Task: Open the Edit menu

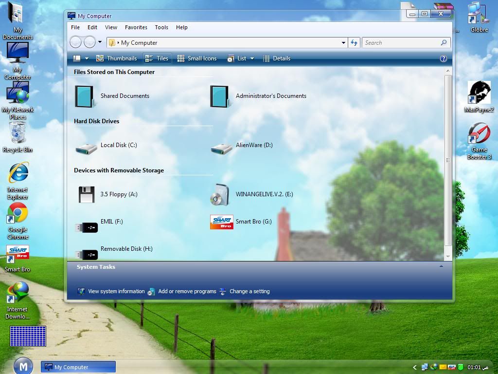Action: tap(92, 27)
